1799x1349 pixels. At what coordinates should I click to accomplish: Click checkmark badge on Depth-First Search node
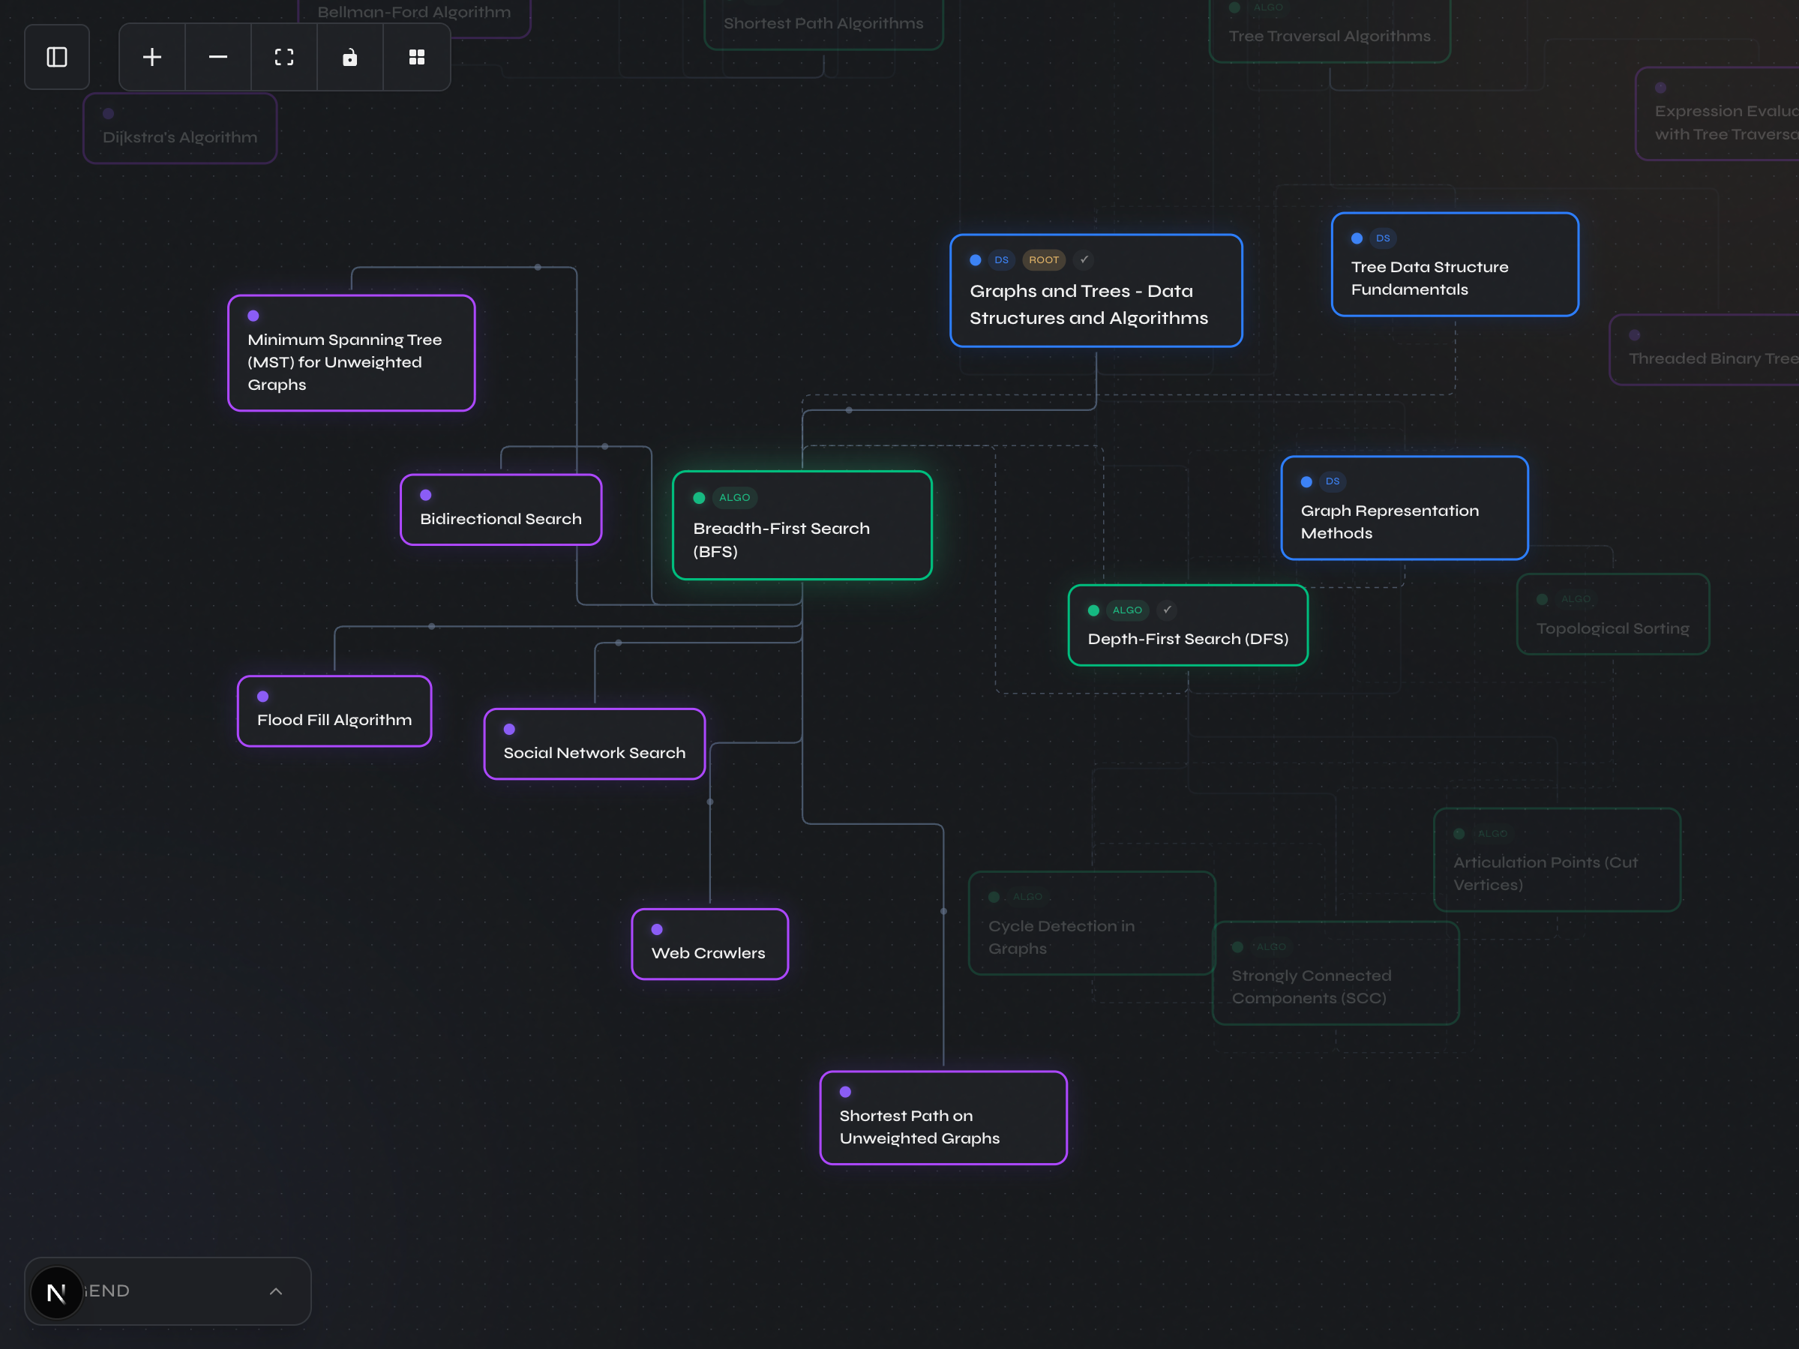[1167, 610]
